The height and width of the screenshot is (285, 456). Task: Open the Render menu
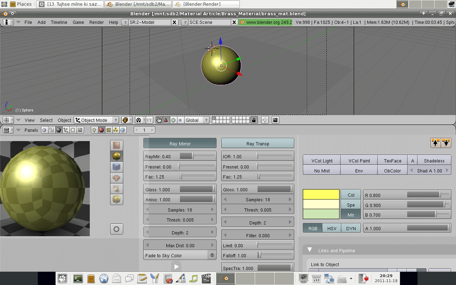click(x=97, y=22)
